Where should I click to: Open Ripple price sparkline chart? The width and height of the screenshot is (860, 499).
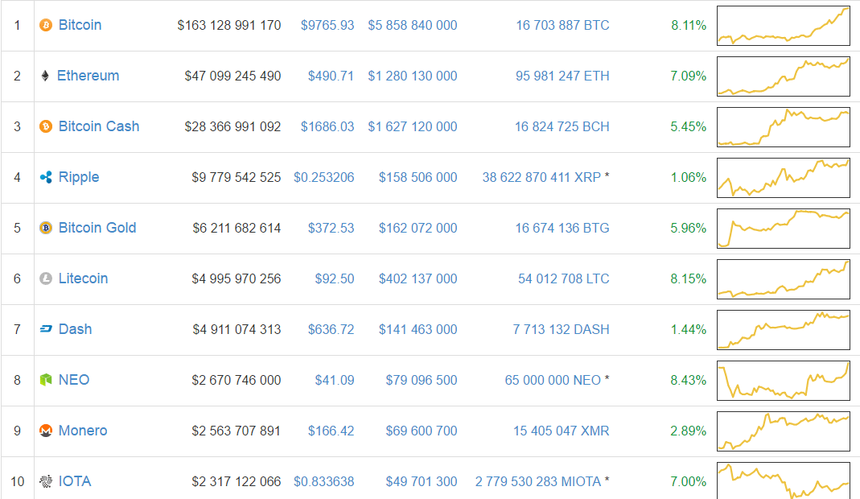(x=784, y=178)
